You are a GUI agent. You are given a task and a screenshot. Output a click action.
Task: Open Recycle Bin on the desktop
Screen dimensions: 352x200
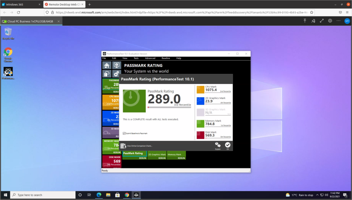8,34
